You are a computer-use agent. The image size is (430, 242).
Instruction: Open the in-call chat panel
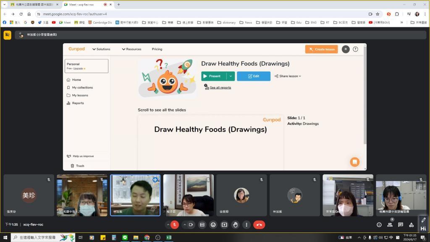coord(401,225)
